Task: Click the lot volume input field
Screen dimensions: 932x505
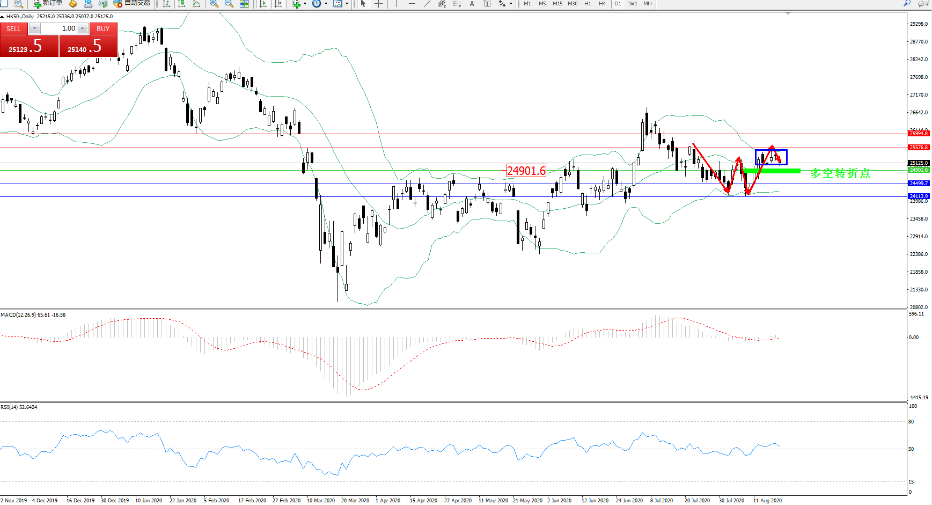Action: (59, 28)
